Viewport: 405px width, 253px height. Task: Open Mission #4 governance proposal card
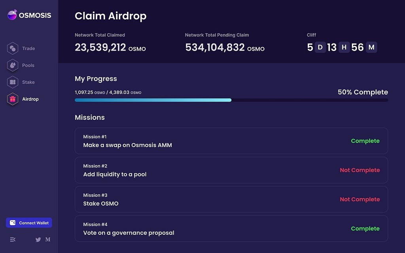(231, 228)
